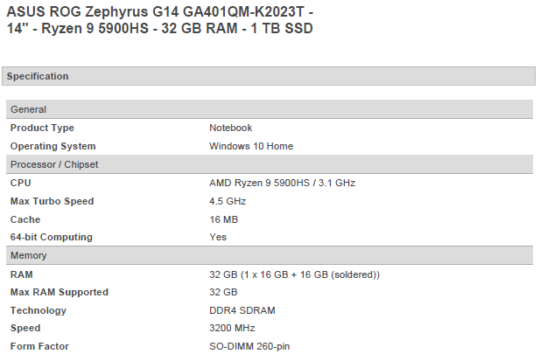Select the SO-DIMM 260-pin form factor value
The height and width of the screenshot is (354, 540).
pos(249,346)
